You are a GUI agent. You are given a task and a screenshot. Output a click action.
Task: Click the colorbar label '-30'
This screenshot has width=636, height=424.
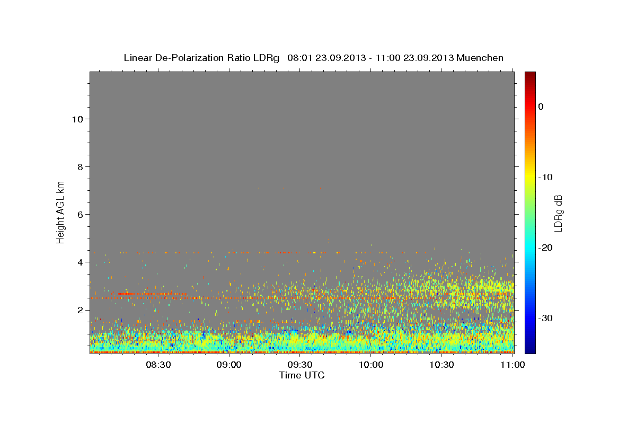546,318
